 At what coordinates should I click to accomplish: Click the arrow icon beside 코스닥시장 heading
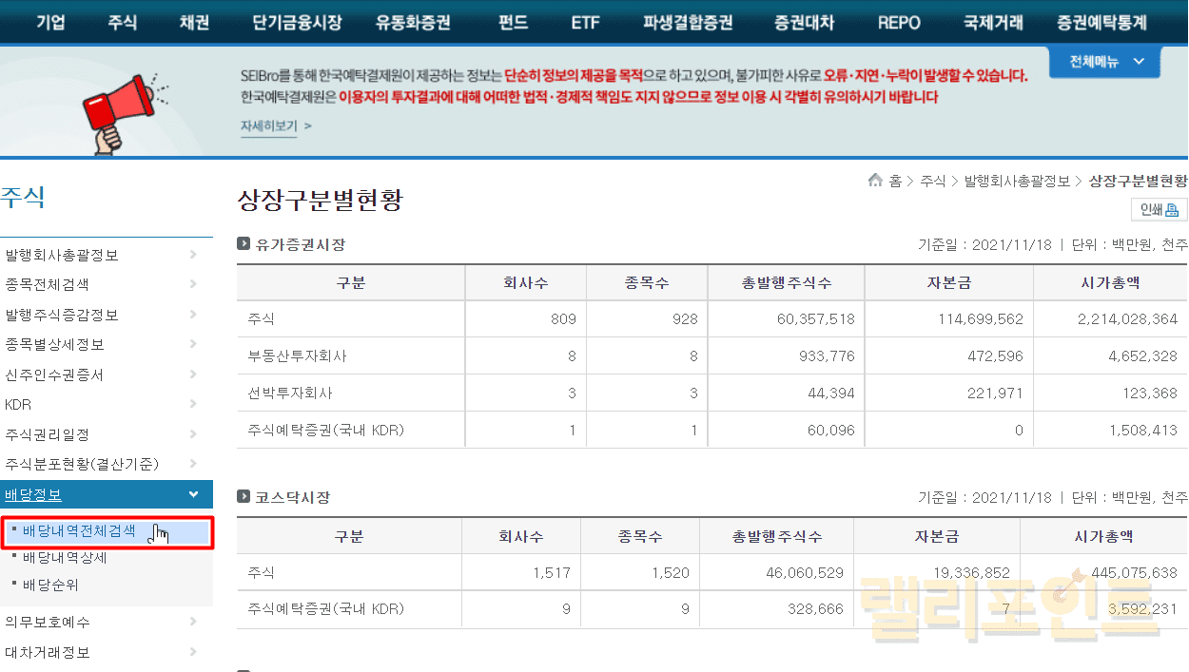point(244,497)
